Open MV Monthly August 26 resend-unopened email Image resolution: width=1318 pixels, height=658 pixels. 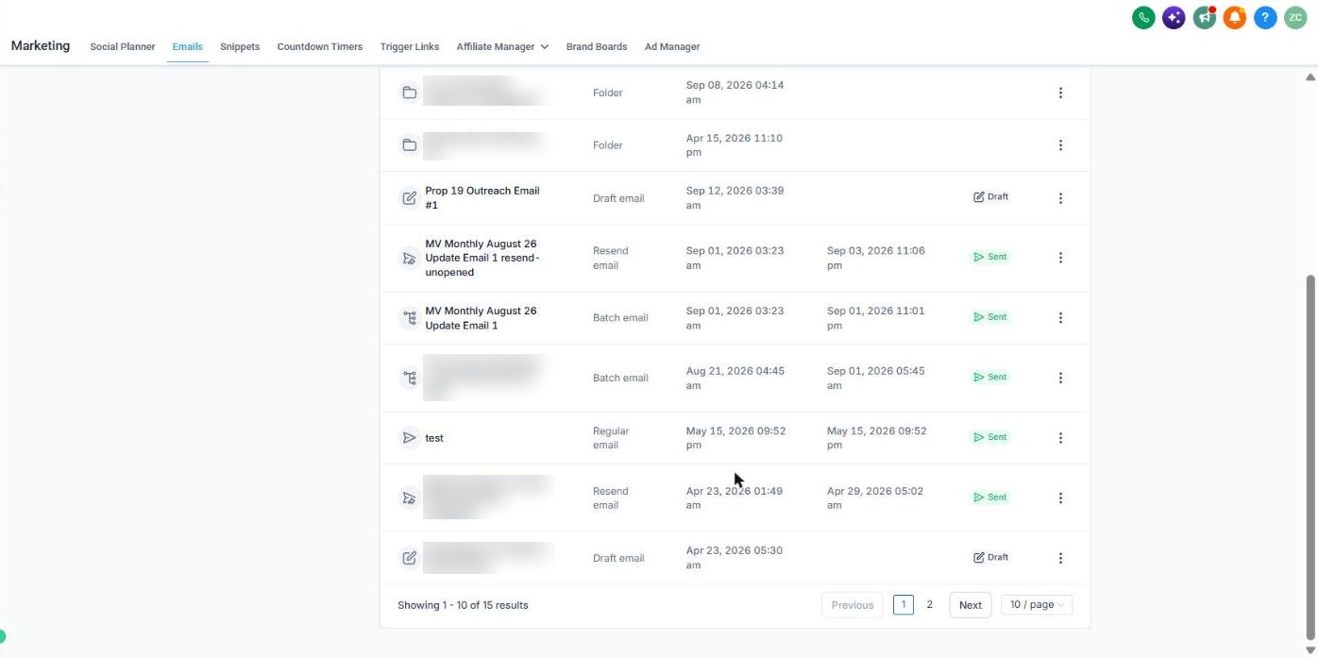tap(482, 258)
